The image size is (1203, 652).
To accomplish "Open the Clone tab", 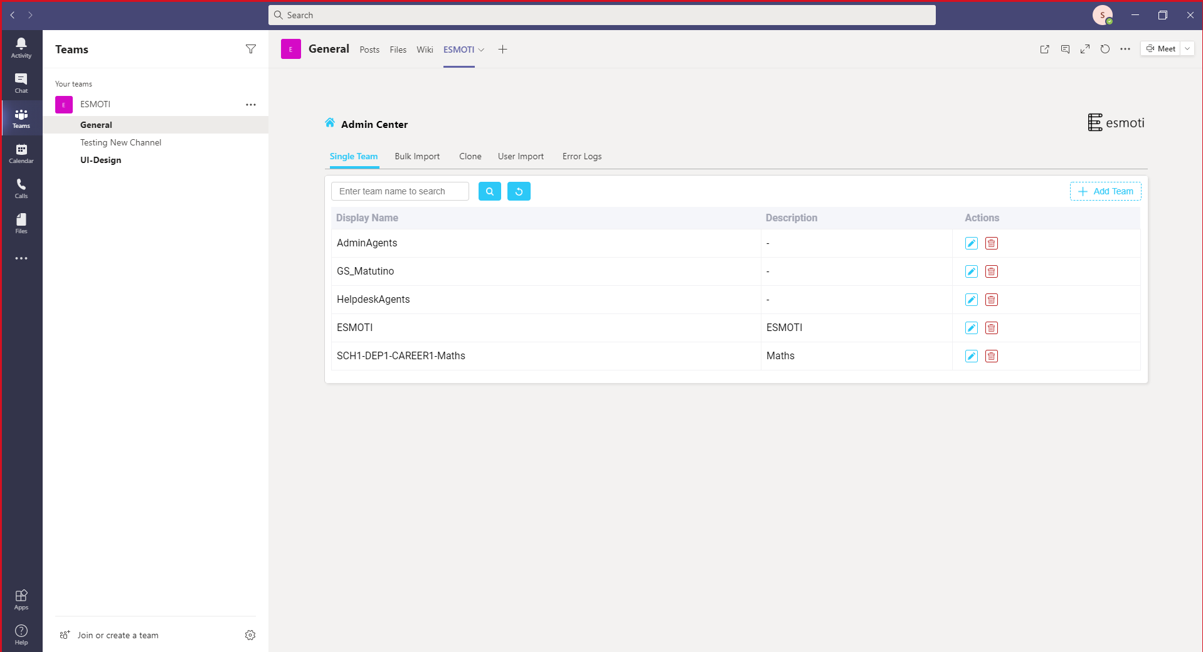I will (470, 157).
